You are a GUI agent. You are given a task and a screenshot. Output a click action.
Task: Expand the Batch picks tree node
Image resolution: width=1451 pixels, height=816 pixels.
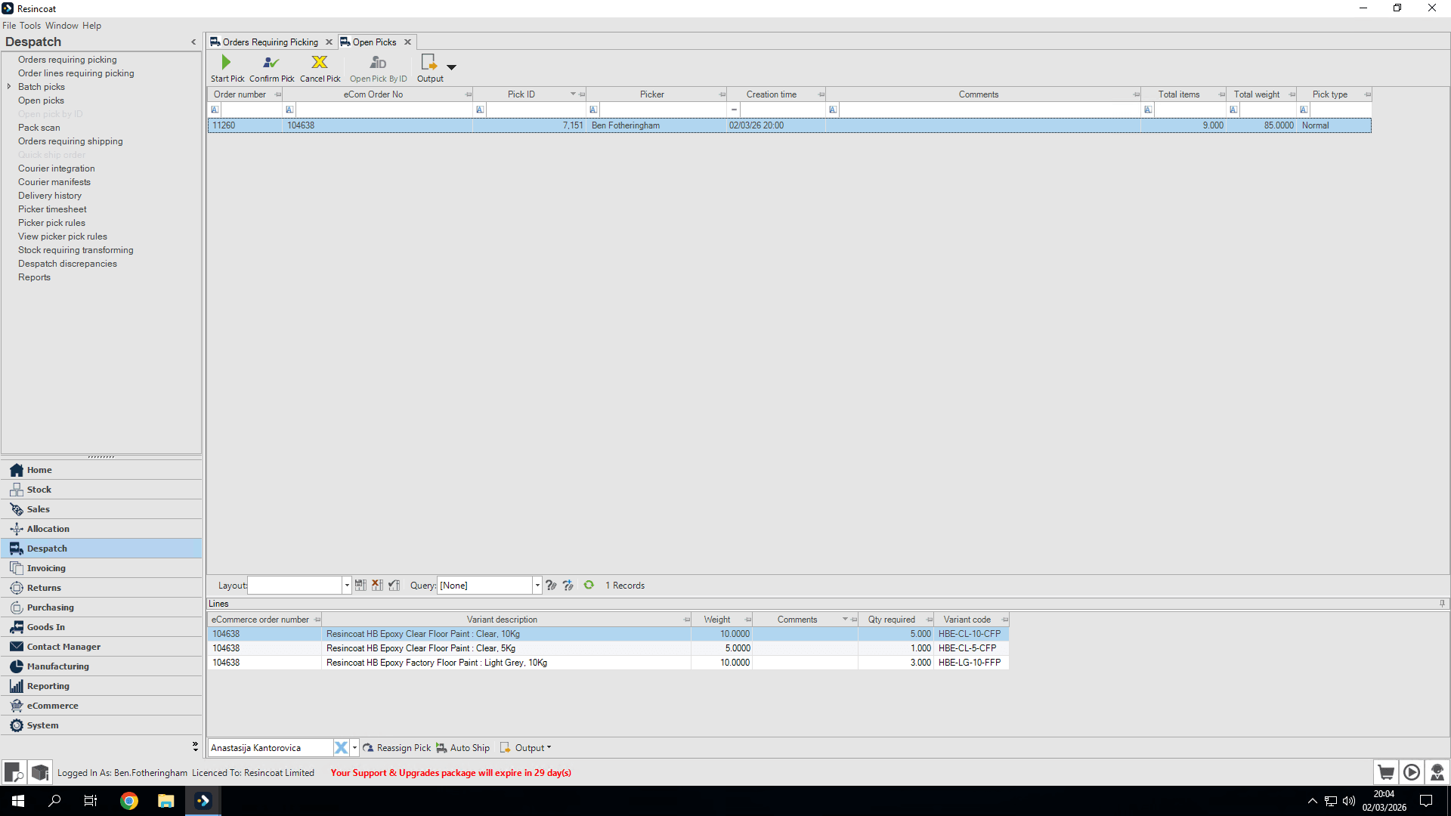[9, 87]
